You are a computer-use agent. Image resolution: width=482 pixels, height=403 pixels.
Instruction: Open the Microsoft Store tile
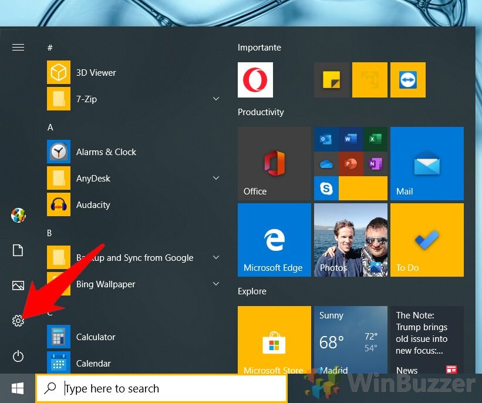(274, 340)
